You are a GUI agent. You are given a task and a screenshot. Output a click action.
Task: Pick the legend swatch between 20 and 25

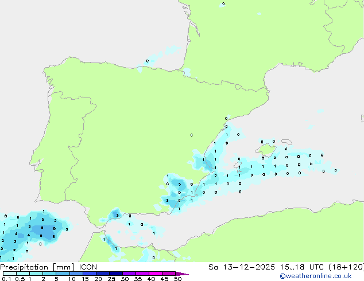click(x=103, y=274)
